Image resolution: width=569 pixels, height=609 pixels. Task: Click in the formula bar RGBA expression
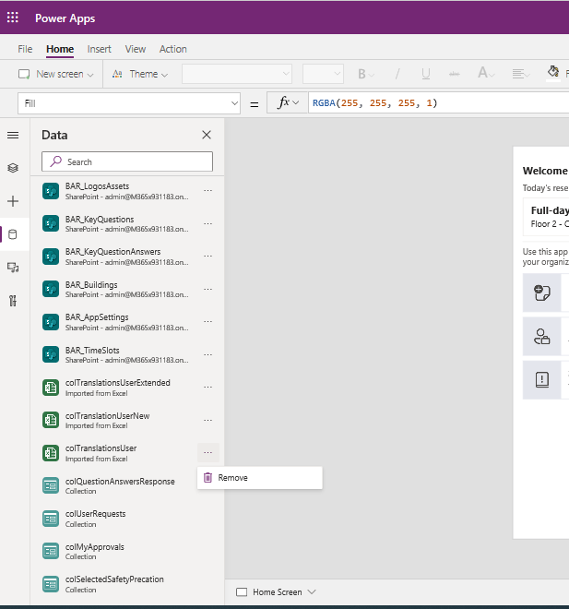coord(375,103)
